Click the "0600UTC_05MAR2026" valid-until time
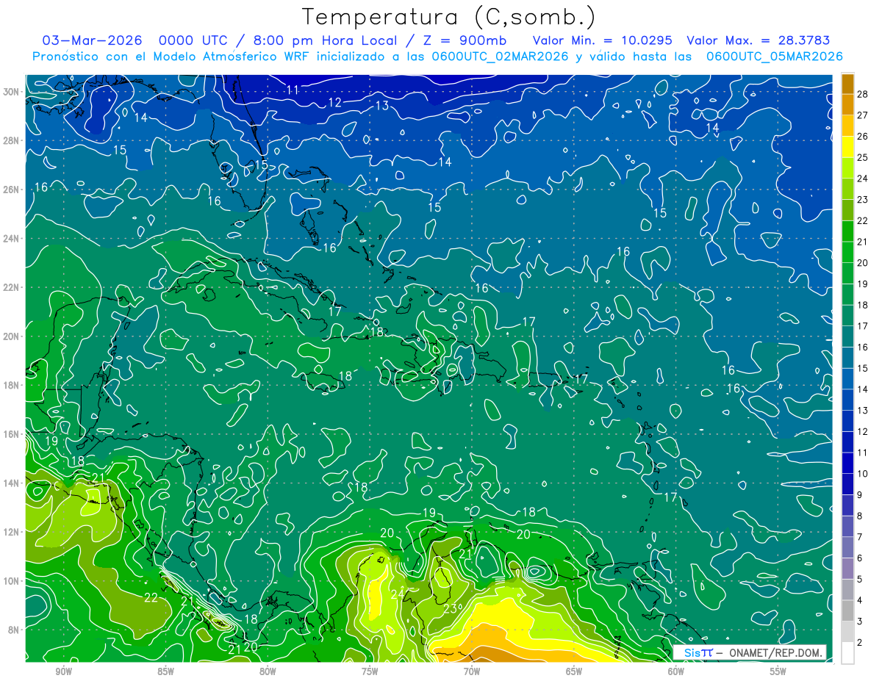The width and height of the screenshot is (882, 681). pos(774,57)
